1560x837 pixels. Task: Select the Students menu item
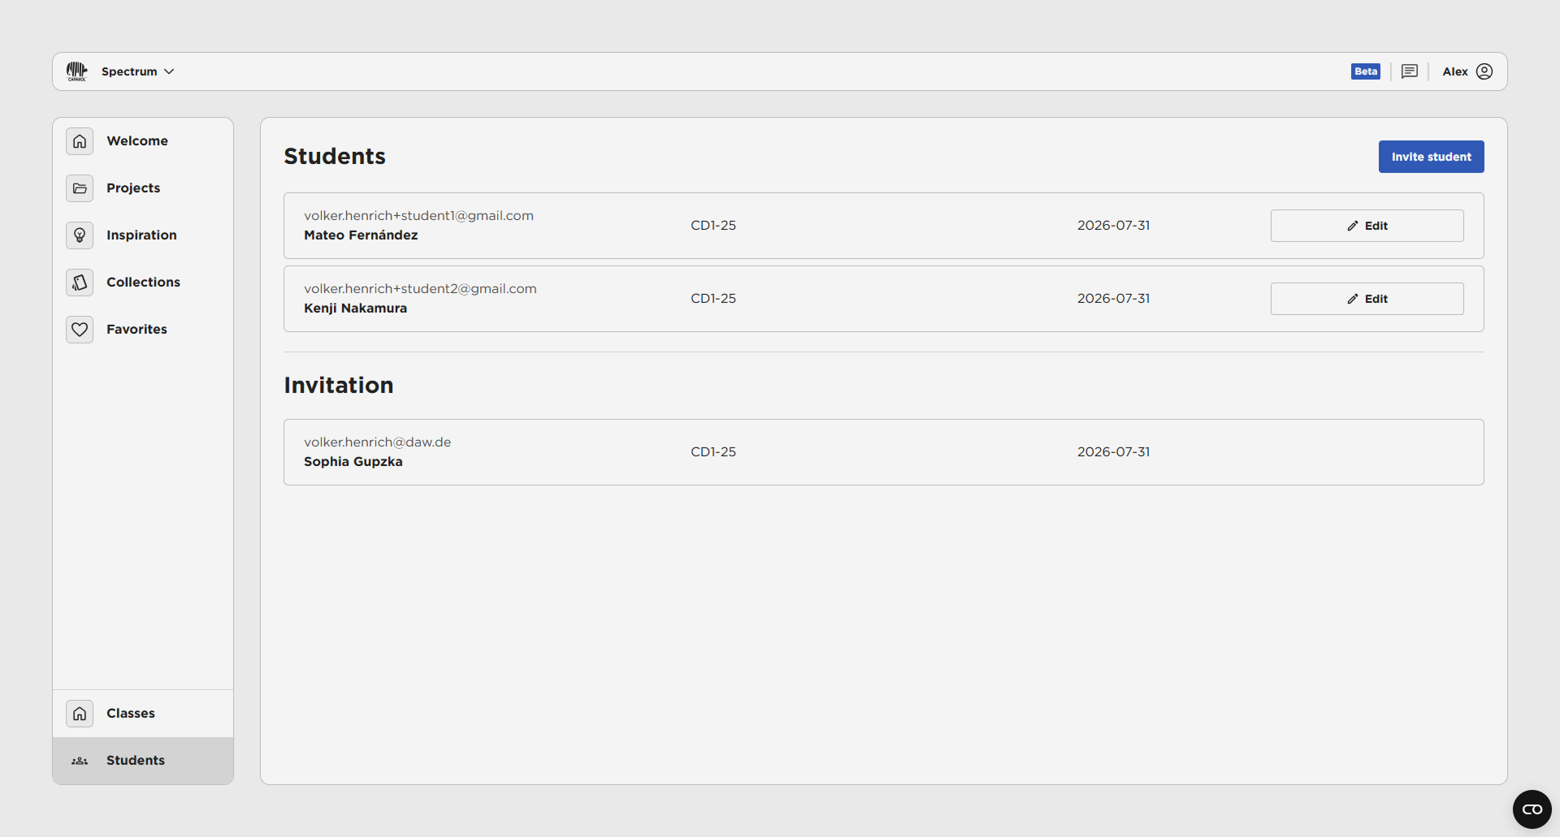pos(136,761)
